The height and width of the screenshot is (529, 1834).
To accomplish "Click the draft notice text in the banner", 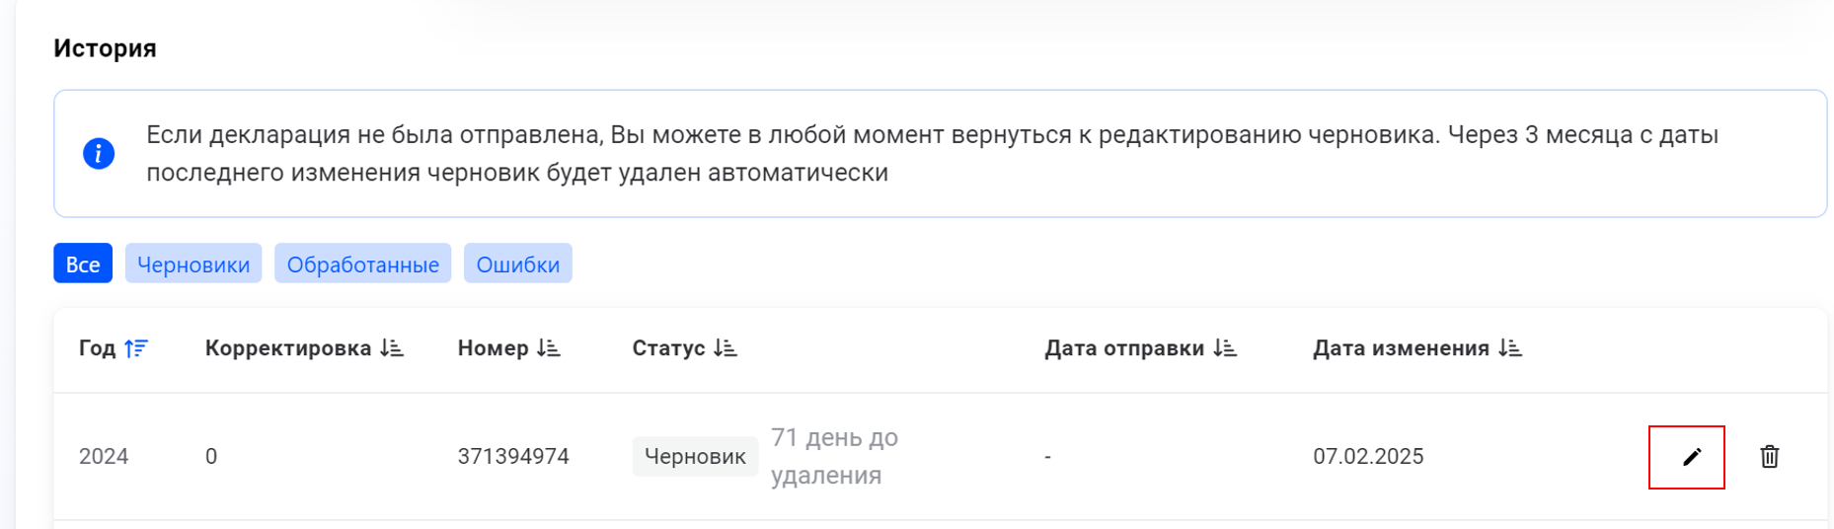I will coord(932,154).
